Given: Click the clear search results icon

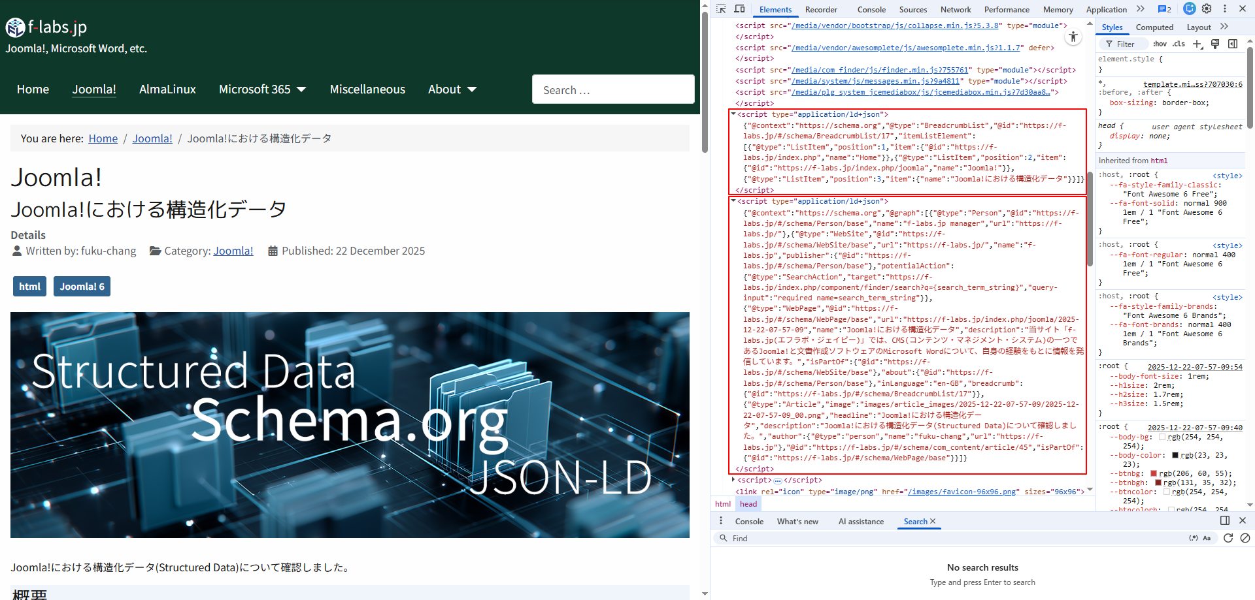Looking at the screenshot, I should click(1245, 538).
